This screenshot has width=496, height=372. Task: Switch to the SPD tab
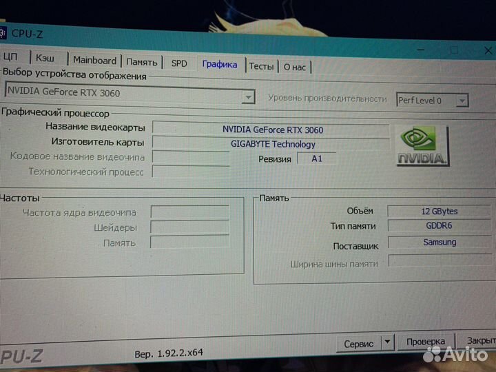179,63
